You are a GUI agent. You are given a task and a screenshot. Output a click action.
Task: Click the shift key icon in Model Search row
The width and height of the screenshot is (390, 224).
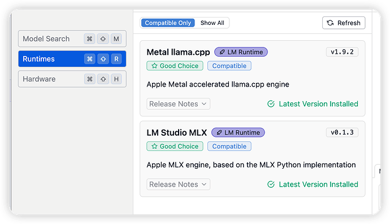point(103,39)
